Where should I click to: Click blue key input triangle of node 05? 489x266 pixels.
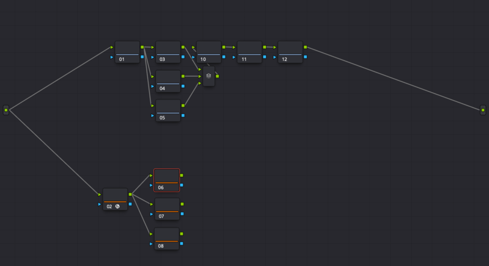tap(152, 115)
